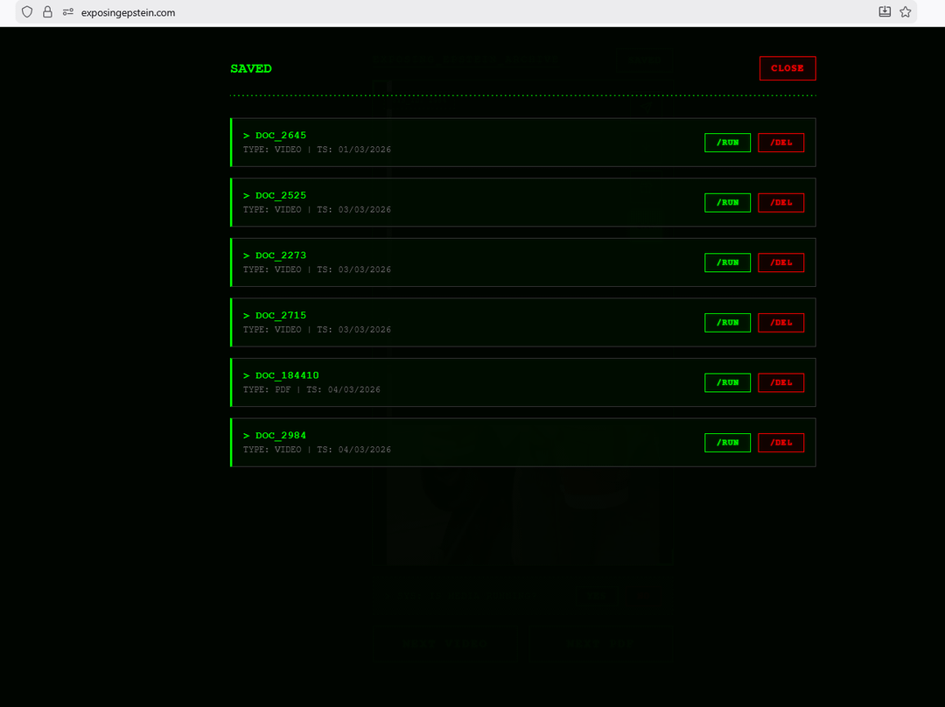Remove DOC_2273 with /DEL
Viewport: 945px width, 707px height.
coord(780,262)
